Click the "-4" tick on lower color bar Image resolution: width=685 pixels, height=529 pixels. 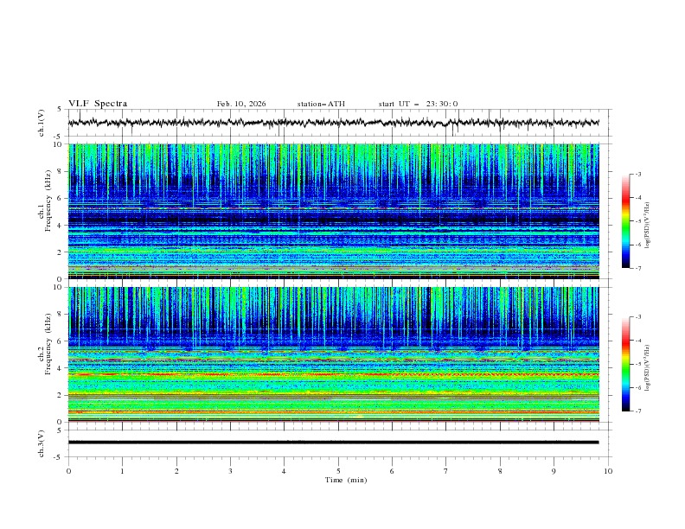pos(637,341)
